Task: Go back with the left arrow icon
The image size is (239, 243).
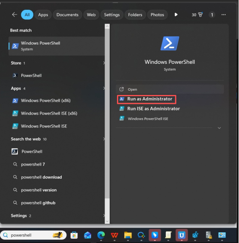Action: pyautogui.click(x=15, y=15)
